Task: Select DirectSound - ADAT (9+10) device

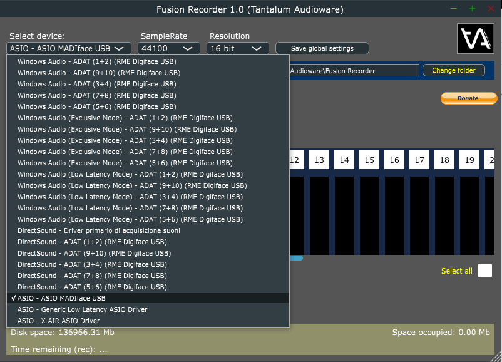Action: coord(148,253)
